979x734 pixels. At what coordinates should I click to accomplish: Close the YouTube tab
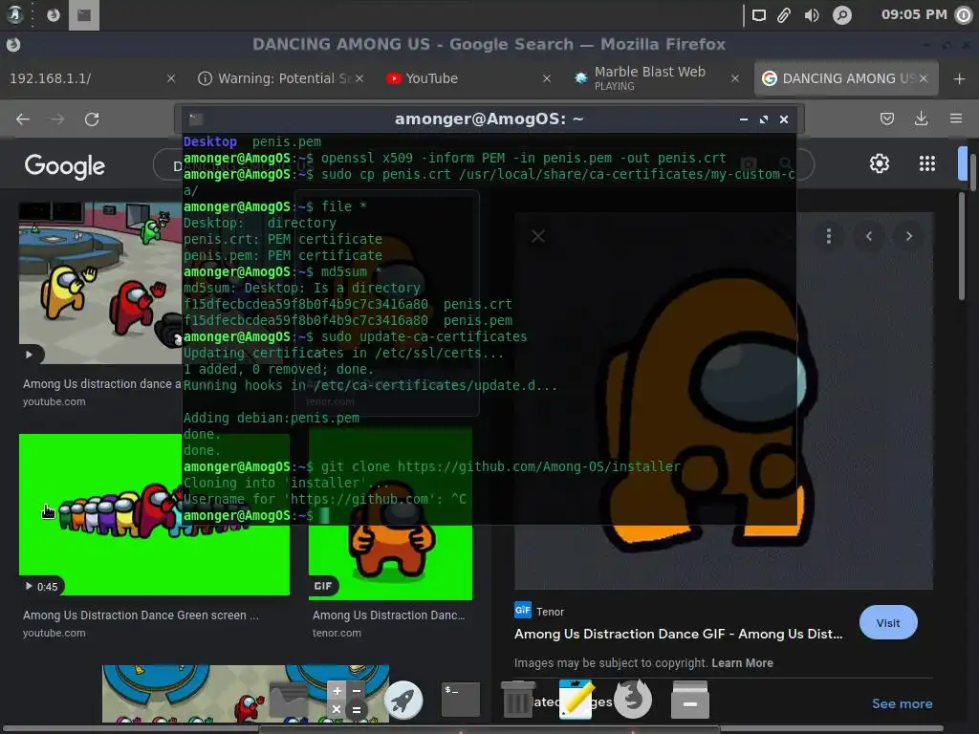pyautogui.click(x=547, y=78)
